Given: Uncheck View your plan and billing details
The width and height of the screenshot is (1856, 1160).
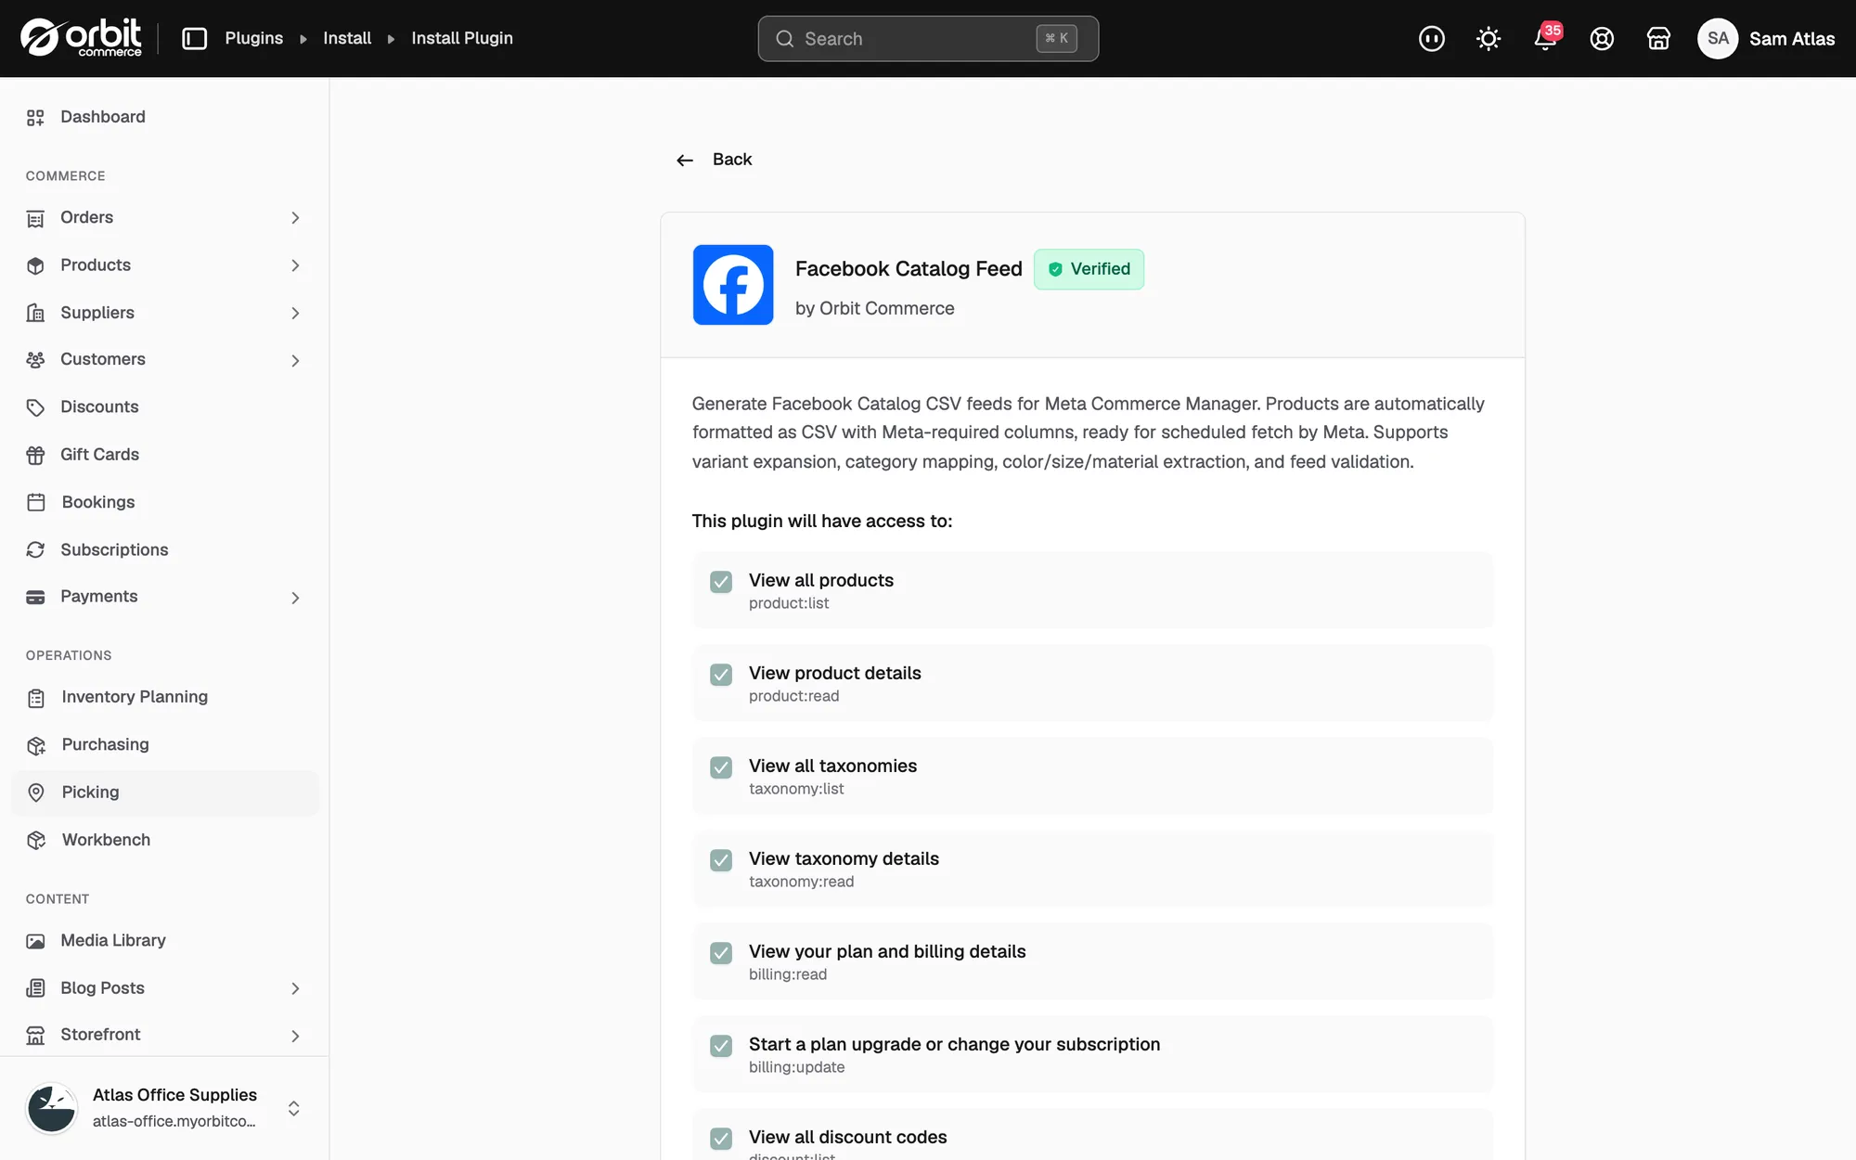Looking at the screenshot, I should click(x=721, y=953).
